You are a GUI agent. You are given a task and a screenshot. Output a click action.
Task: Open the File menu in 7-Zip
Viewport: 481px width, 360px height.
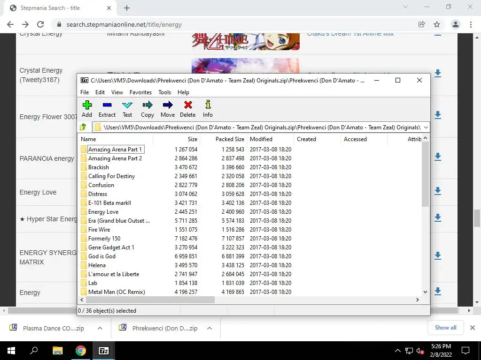pos(85,92)
